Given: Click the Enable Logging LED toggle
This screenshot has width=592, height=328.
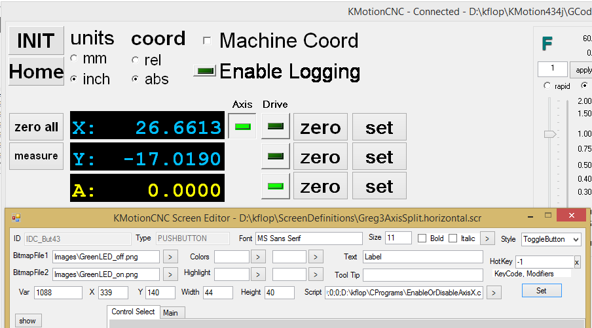Looking at the screenshot, I should click(x=205, y=71).
